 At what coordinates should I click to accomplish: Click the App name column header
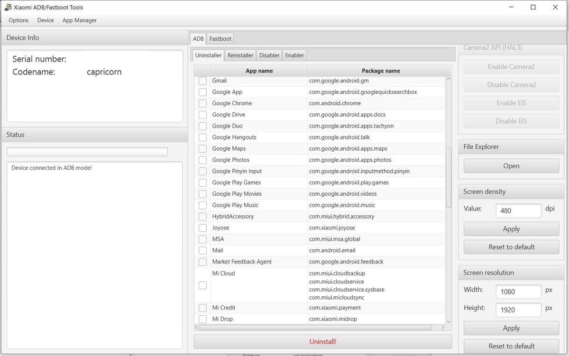259,71
